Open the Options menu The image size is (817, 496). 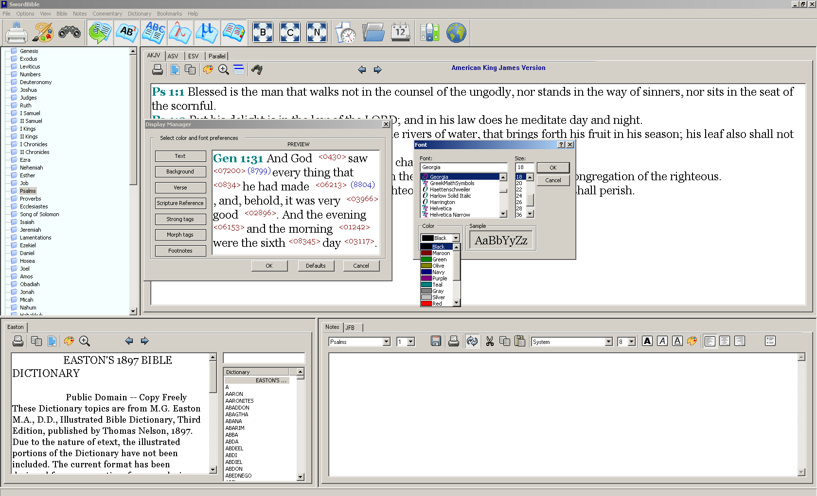pos(25,14)
